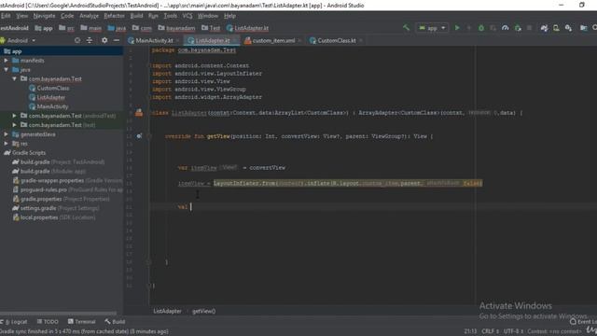Click the CRLF line separator status entry
Image resolution: width=597 pixels, height=336 pixels.
[x=490, y=331]
